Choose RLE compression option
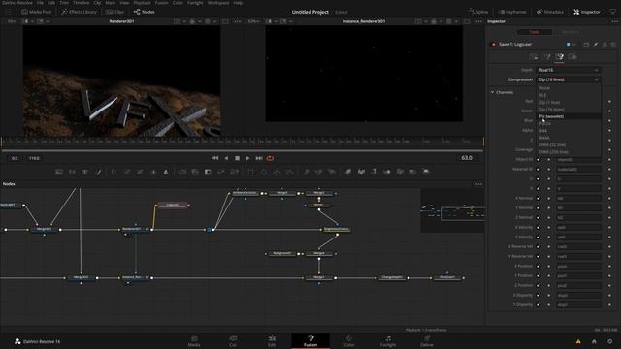621x349 pixels. 569,95
